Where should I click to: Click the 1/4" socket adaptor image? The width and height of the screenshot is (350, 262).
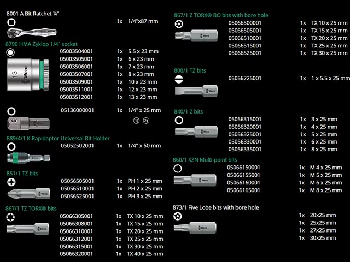pyautogui.click(x=28, y=123)
